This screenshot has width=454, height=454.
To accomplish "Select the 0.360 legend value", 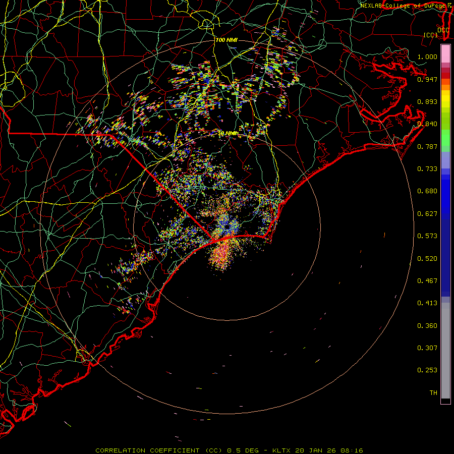I will click(x=427, y=326).
